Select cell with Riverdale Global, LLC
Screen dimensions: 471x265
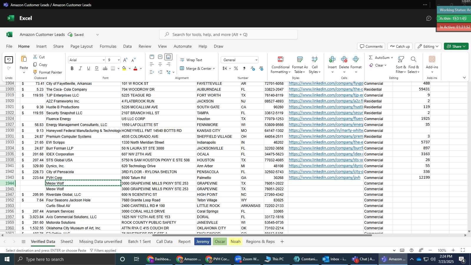[83, 194]
